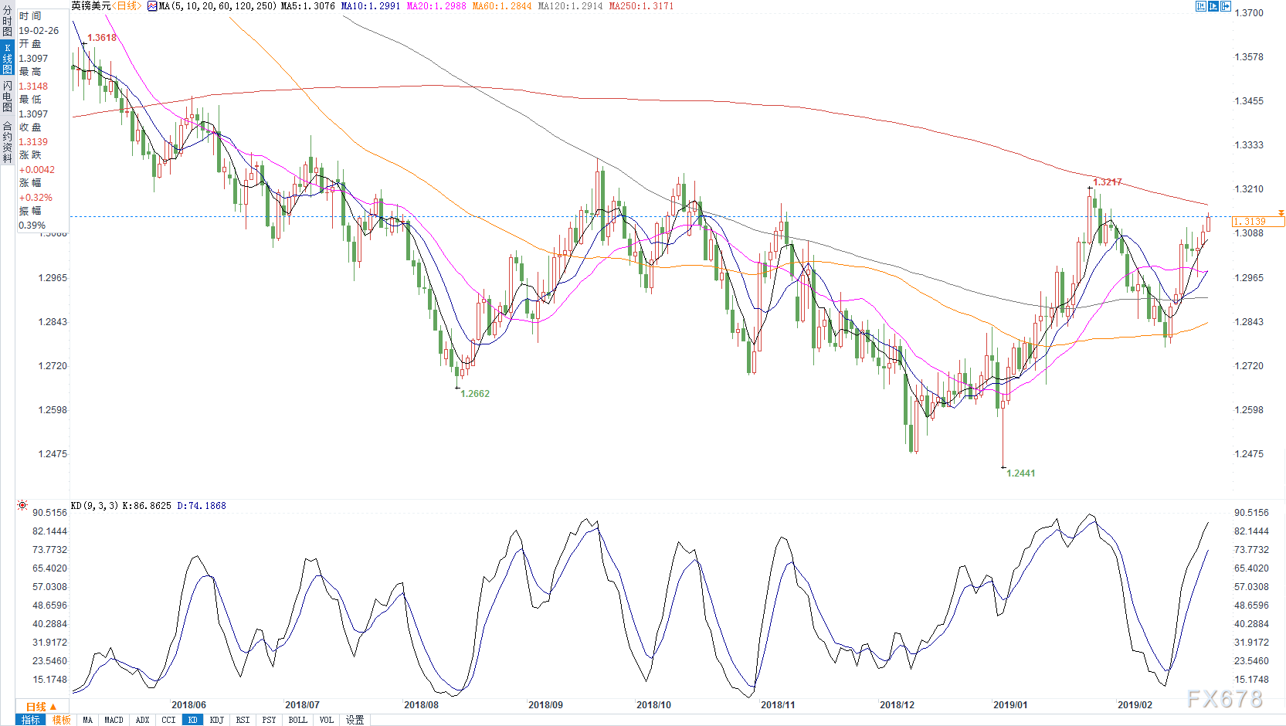The width and height of the screenshot is (1286, 726).
Task: Select the 指标 tab at bottom
Action: tap(30, 720)
